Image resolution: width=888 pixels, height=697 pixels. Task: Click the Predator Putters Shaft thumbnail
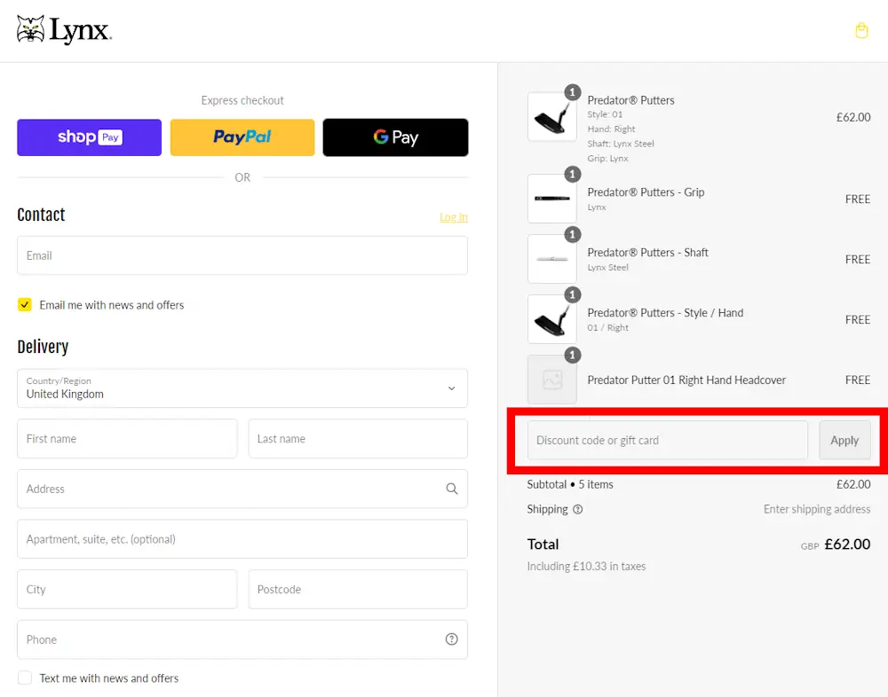point(552,259)
